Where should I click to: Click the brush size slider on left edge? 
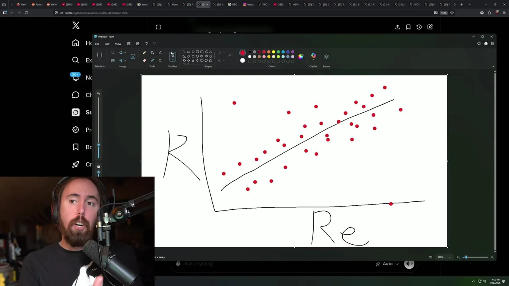(99, 145)
